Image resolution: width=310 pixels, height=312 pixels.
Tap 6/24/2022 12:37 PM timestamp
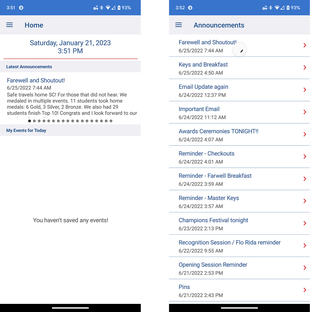[202, 95]
